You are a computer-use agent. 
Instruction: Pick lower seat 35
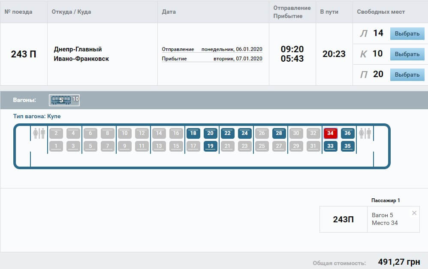tap(347, 146)
